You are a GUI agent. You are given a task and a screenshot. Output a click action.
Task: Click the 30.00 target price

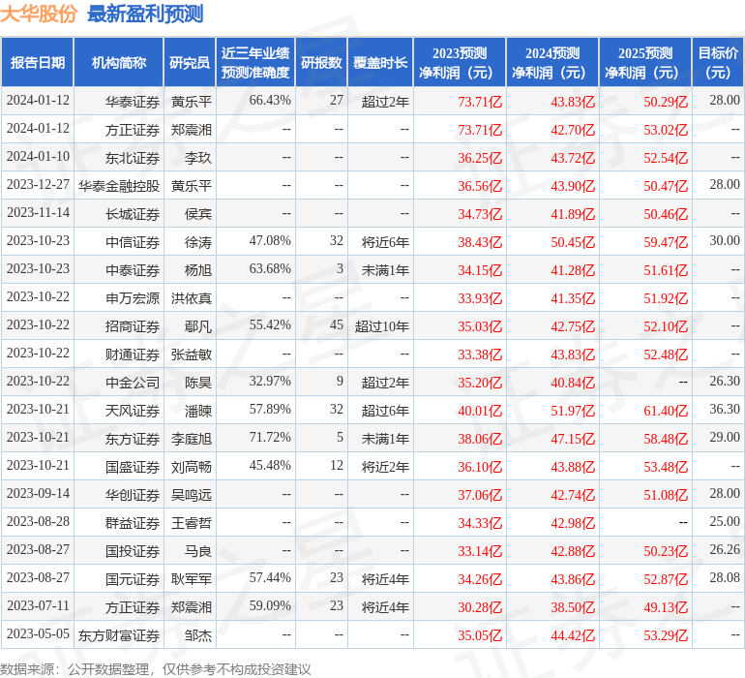(x=725, y=240)
